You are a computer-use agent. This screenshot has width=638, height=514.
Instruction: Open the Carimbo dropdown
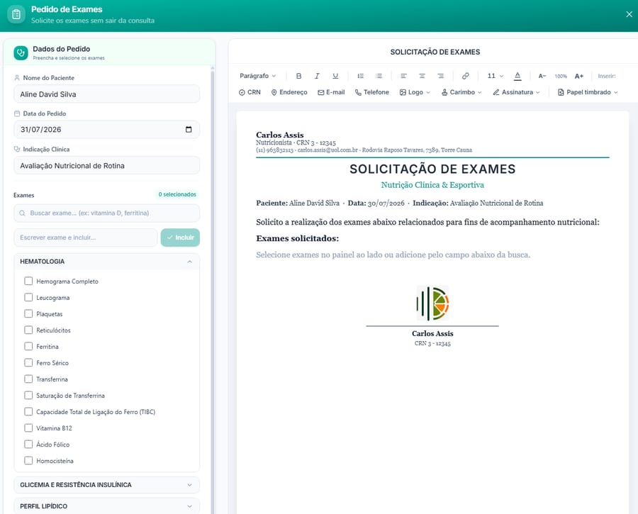click(x=461, y=92)
